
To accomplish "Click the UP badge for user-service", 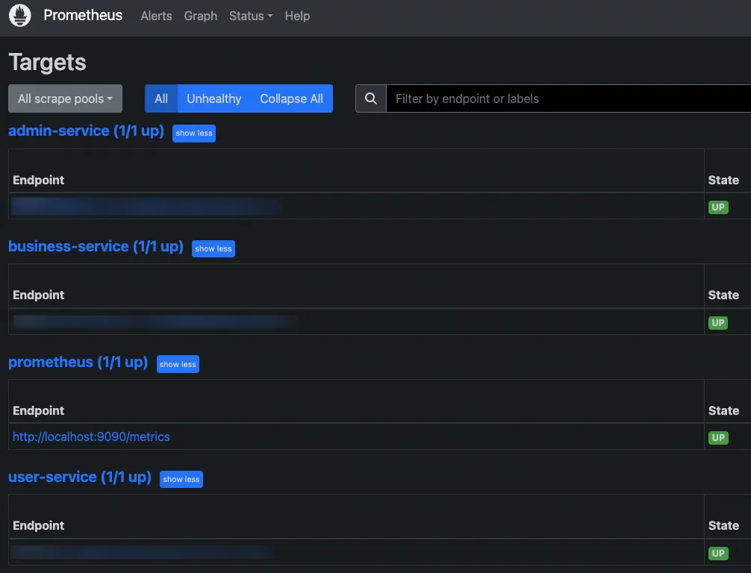I will (718, 554).
